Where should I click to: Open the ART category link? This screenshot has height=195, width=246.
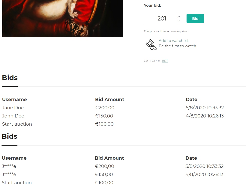[x=165, y=61]
